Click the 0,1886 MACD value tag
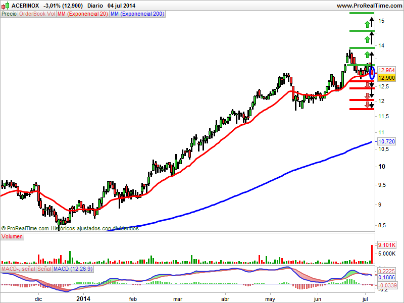 386,277
